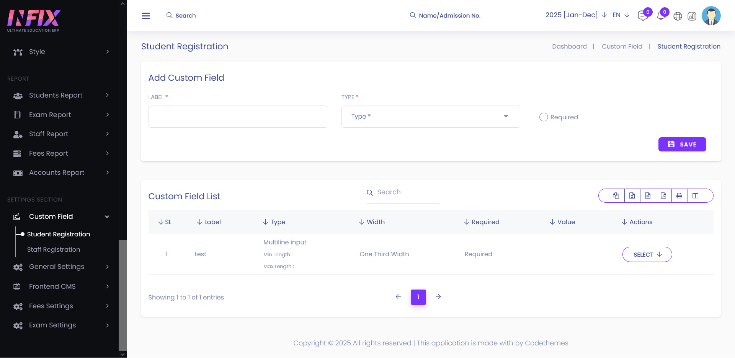735x358 pixels.
Task: Open the Exam Report menu
Action: tap(61, 115)
